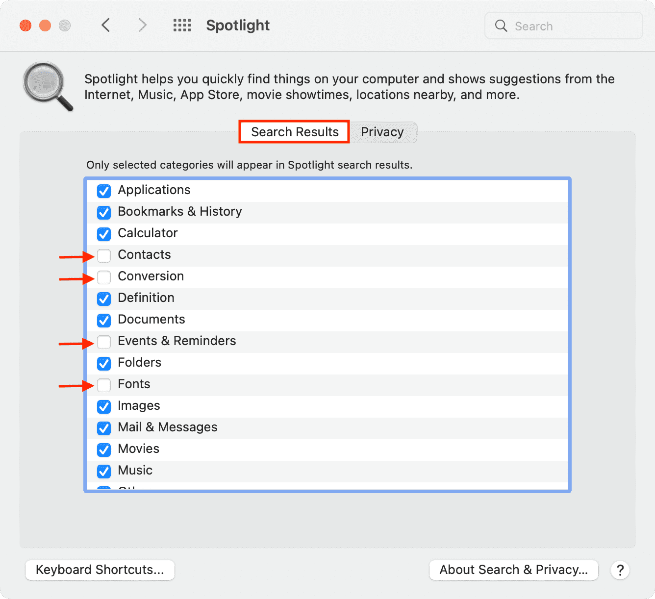The height and width of the screenshot is (599, 655).
Task: Uncheck the Applications category
Action: (104, 191)
